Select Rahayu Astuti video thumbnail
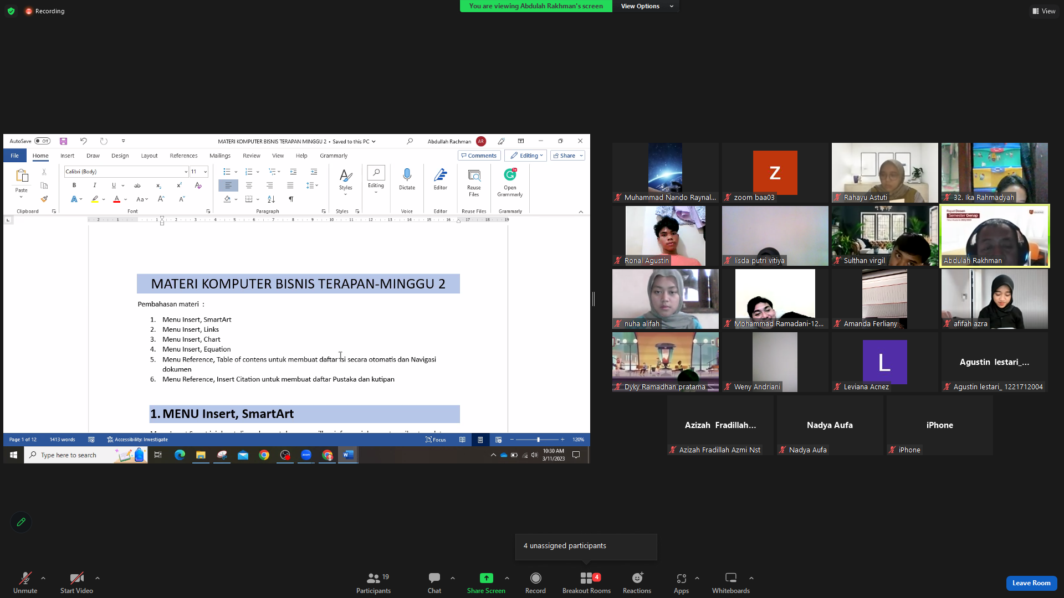 (884, 173)
